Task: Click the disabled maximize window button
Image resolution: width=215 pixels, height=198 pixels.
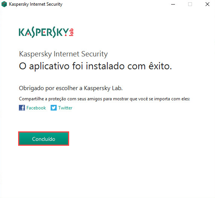Action: pos(190,4)
